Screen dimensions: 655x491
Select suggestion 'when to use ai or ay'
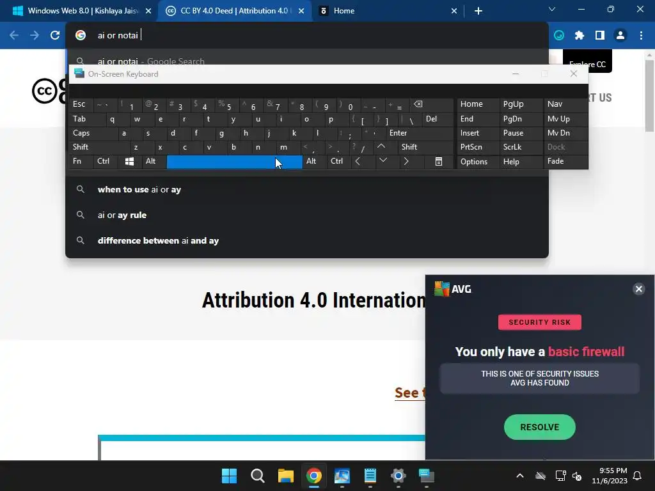tap(306, 189)
